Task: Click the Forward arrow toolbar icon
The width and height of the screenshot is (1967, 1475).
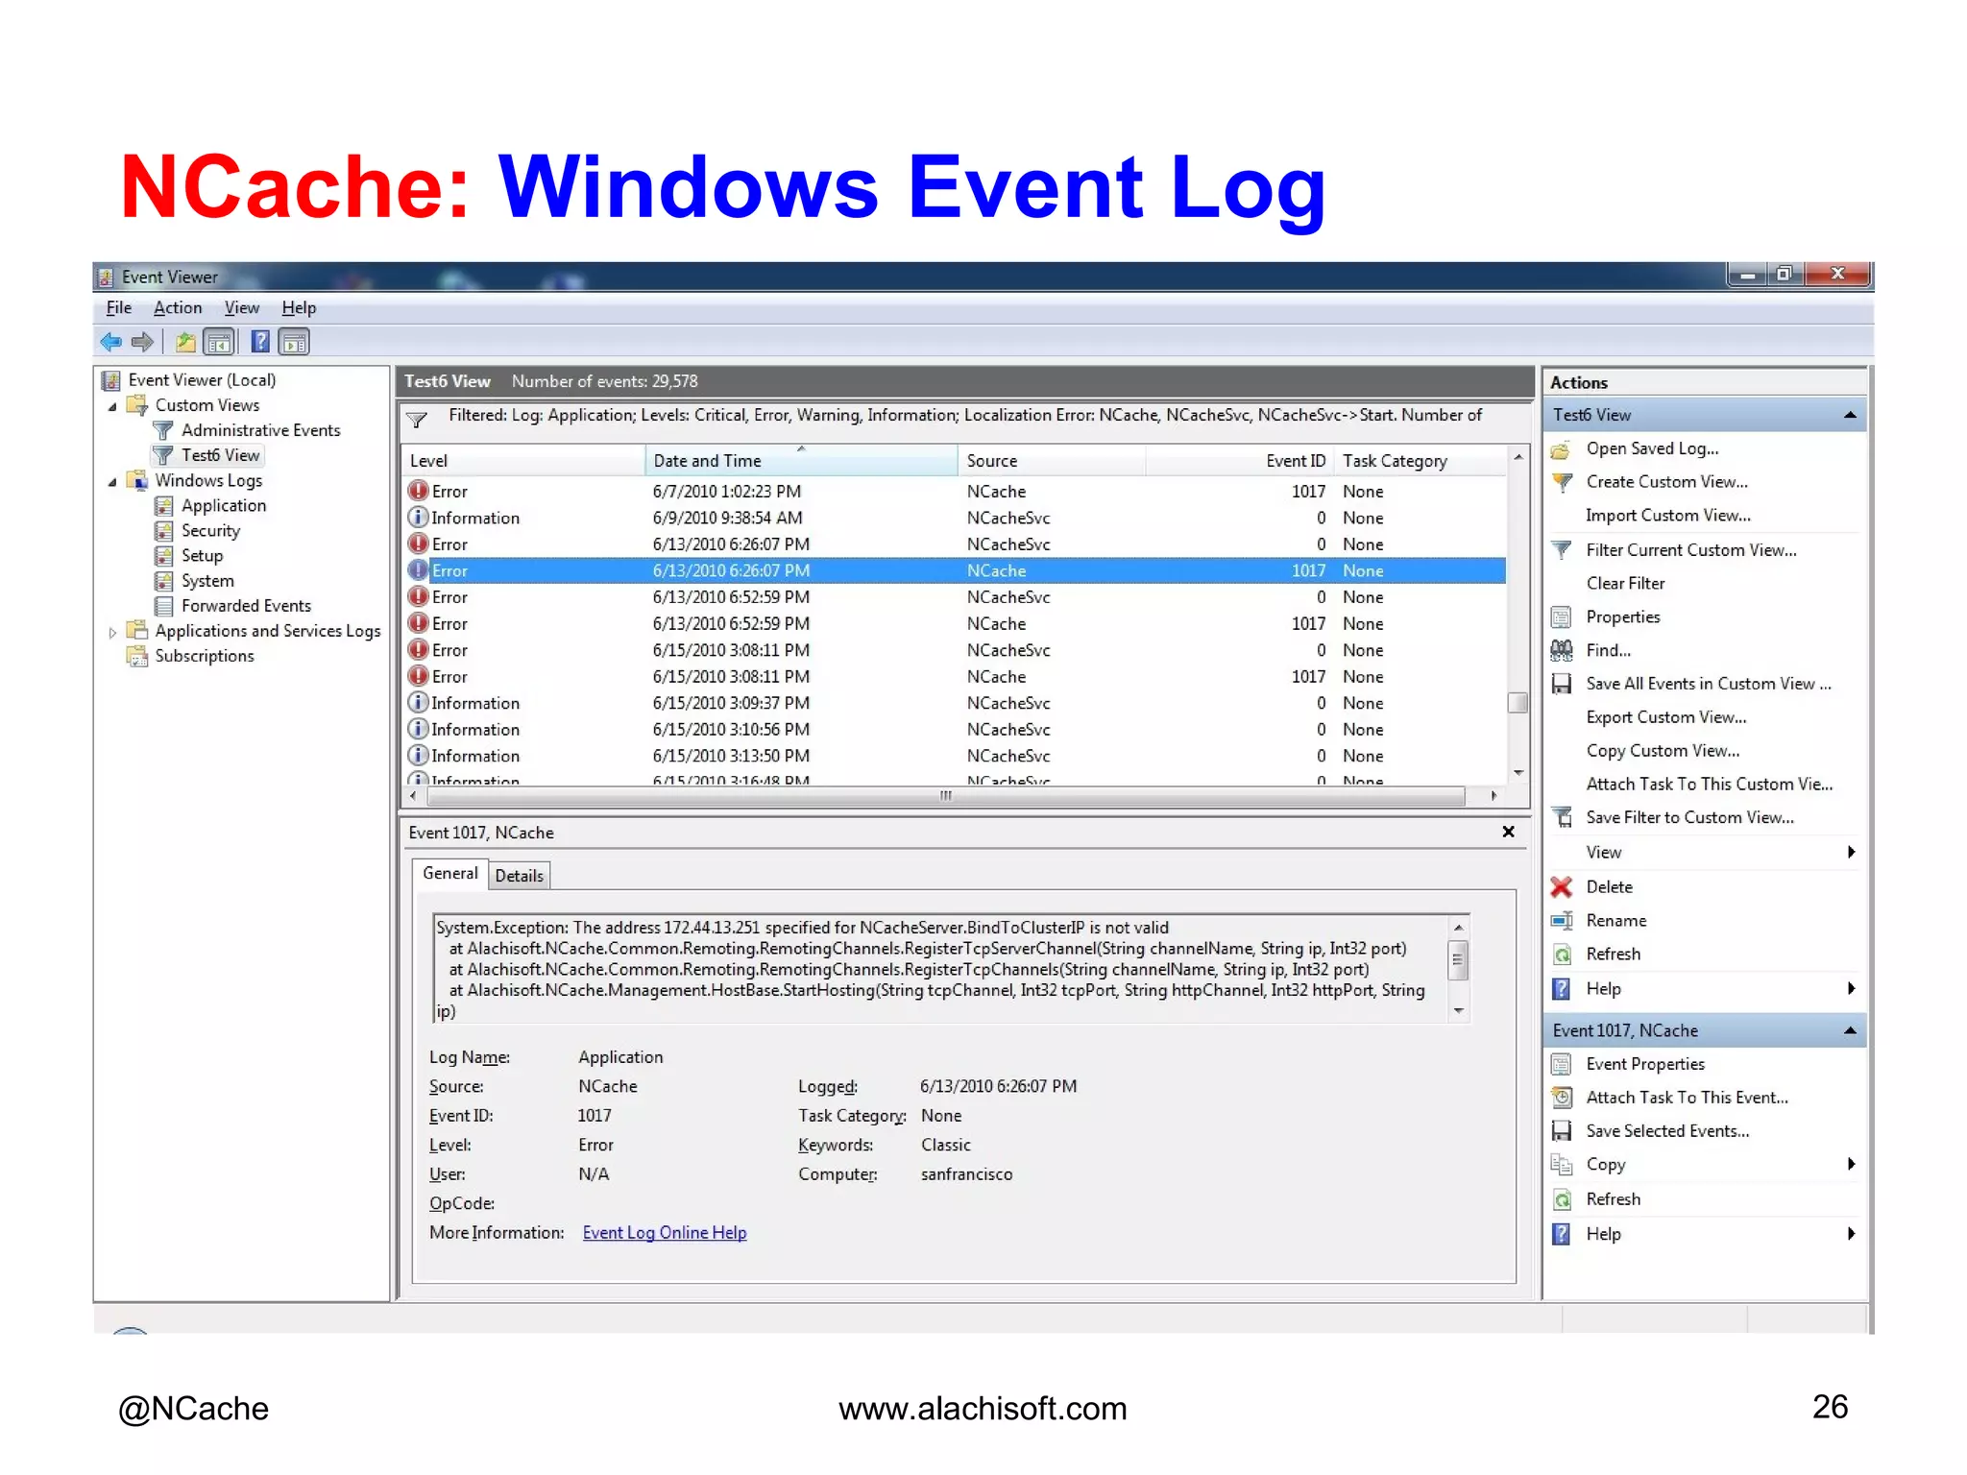Action: [x=143, y=342]
